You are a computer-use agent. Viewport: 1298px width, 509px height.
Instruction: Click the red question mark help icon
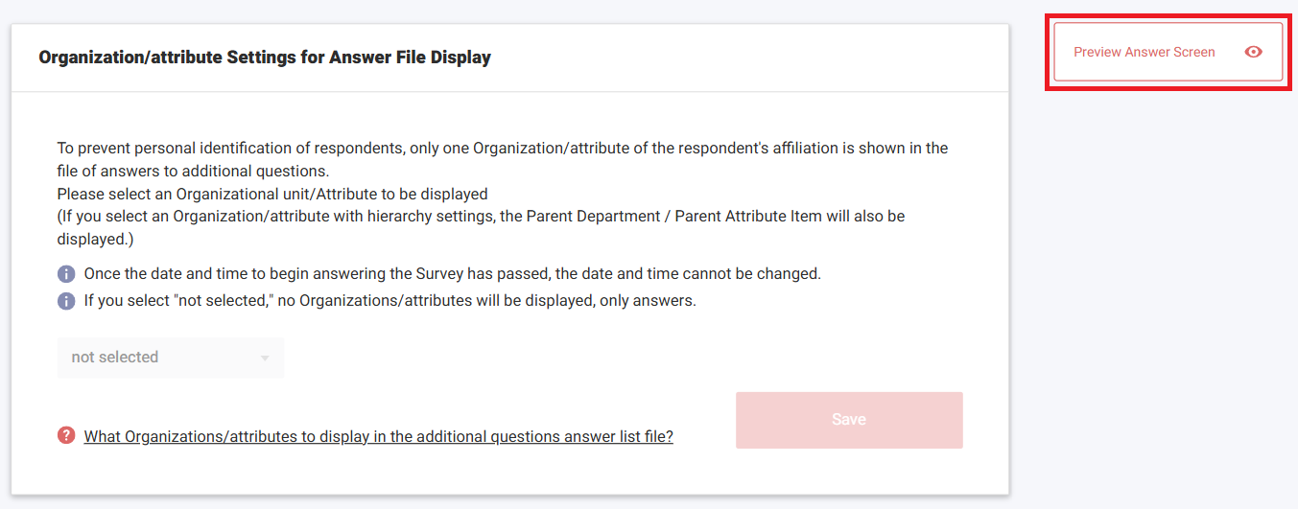pyautogui.click(x=66, y=435)
